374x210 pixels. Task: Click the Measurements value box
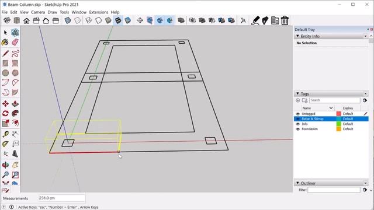[x=61, y=198]
